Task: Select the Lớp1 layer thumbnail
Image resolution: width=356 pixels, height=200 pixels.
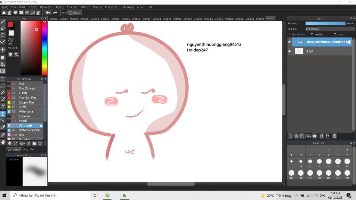Action: [299, 51]
